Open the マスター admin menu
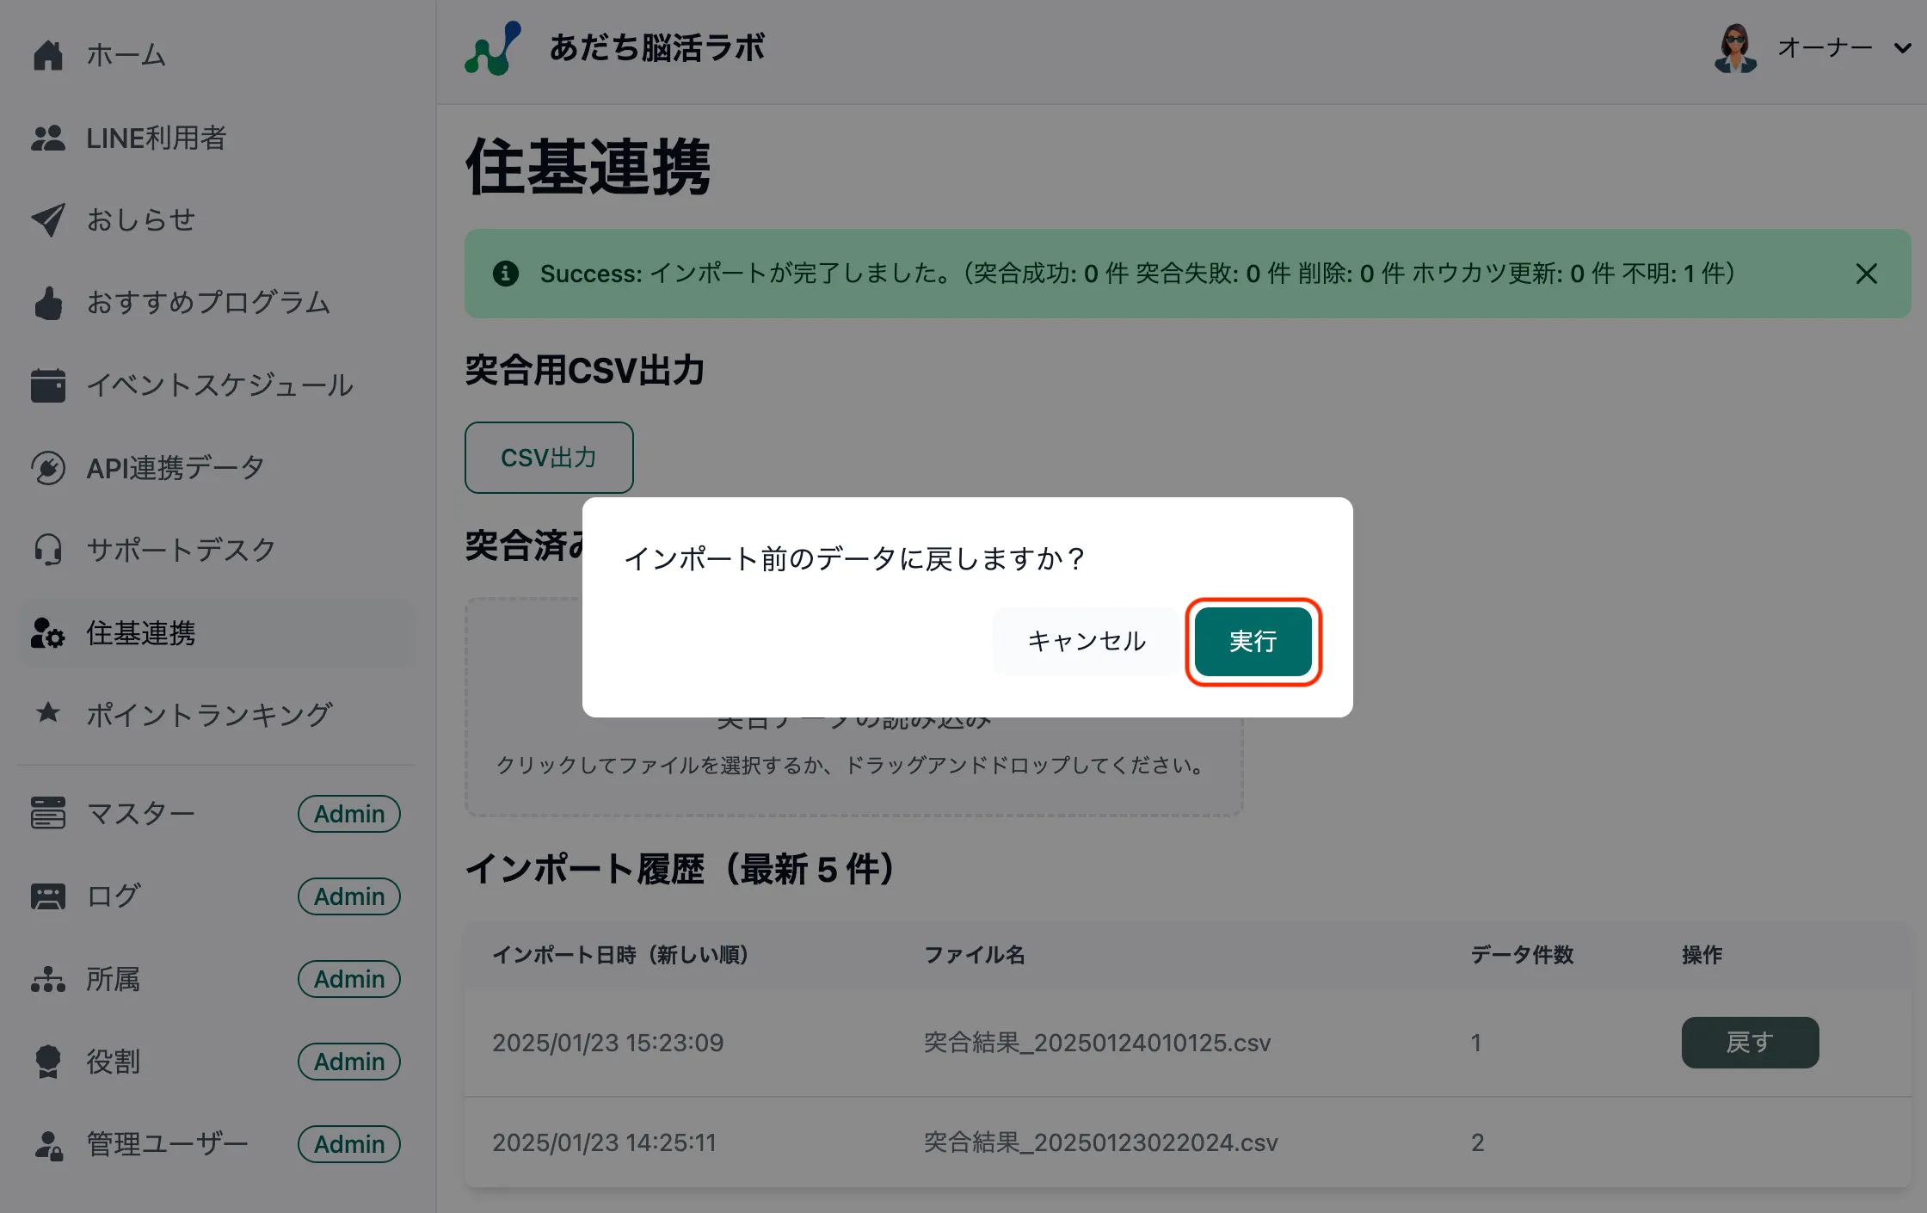Viewport: 1927px width, 1213px height. [x=141, y=813]
